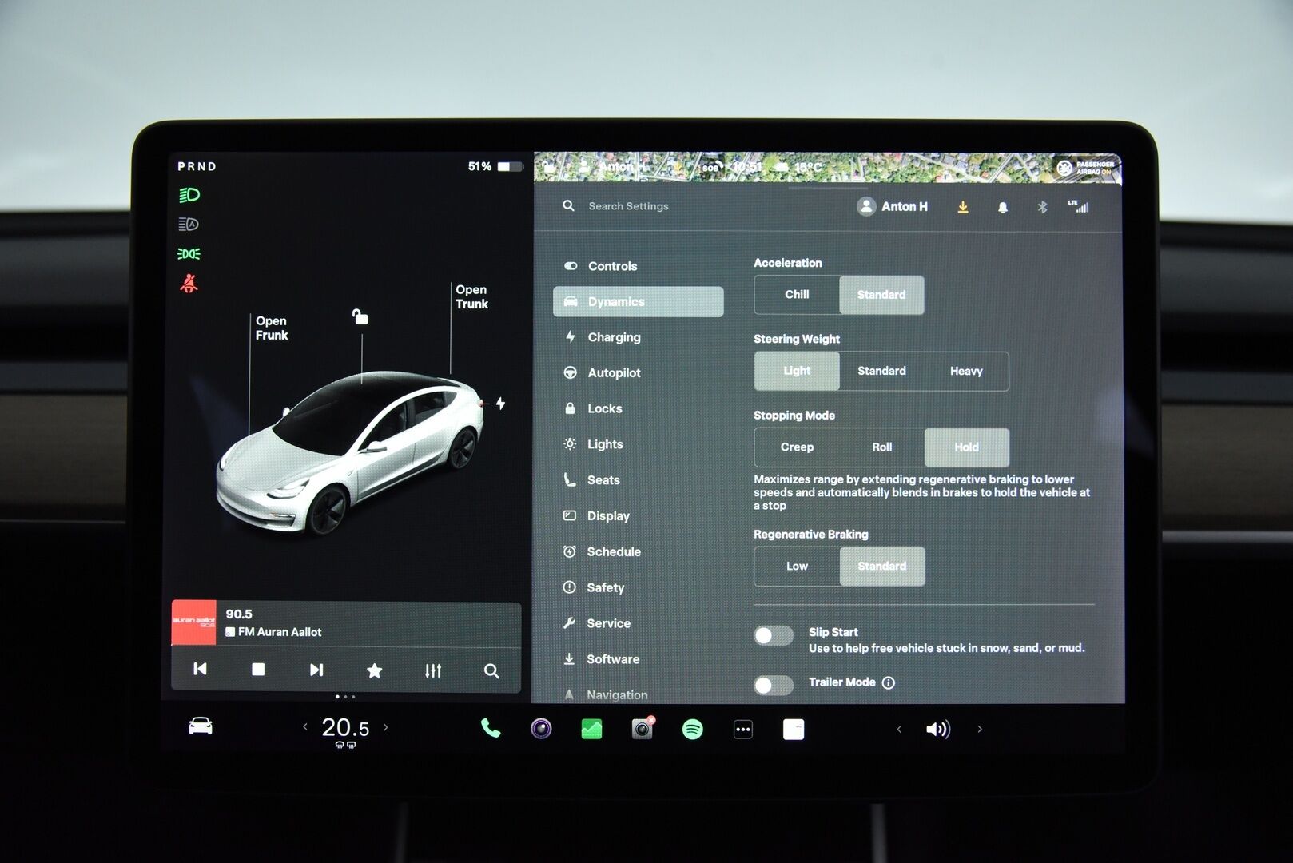Image resolution: width=1293 pixels, height=863 pixels.
Task: Launch the camera viewer app in the dock
Action: pyautogui.click(x=541, y=729)
